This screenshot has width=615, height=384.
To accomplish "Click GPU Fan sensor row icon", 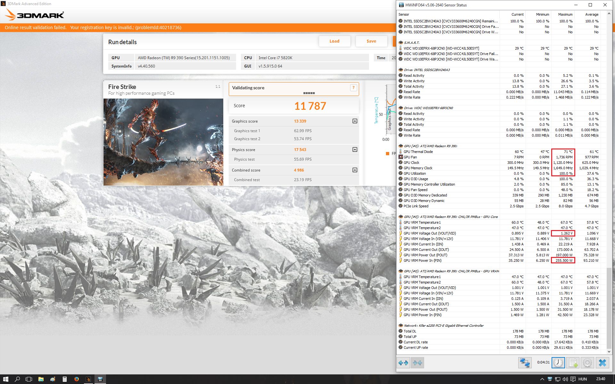I will pos(400,157).
